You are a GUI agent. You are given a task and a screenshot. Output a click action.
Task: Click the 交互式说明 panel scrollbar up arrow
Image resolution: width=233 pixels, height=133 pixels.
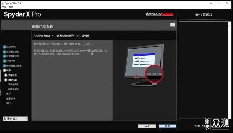click(x=229, y=26)
